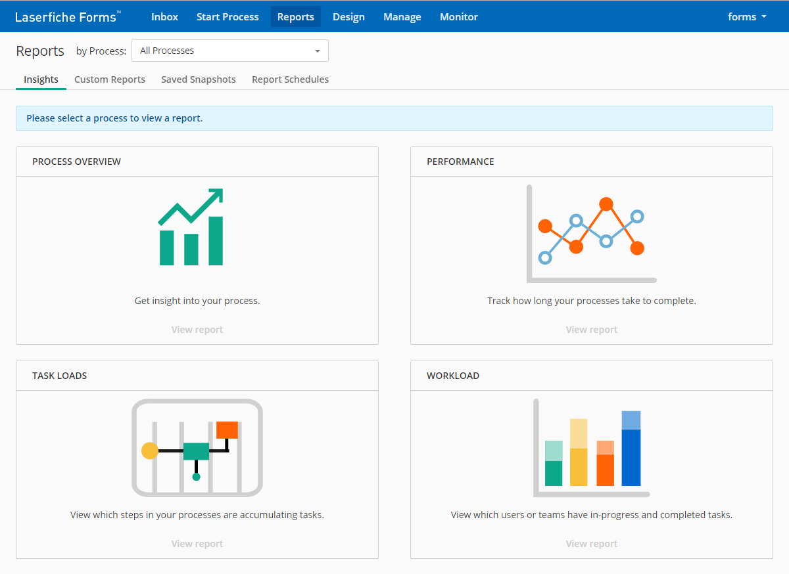Click the Process Overview bar chart icon
The width and height of the screenshot is (789, 574).
click(191, 228)
